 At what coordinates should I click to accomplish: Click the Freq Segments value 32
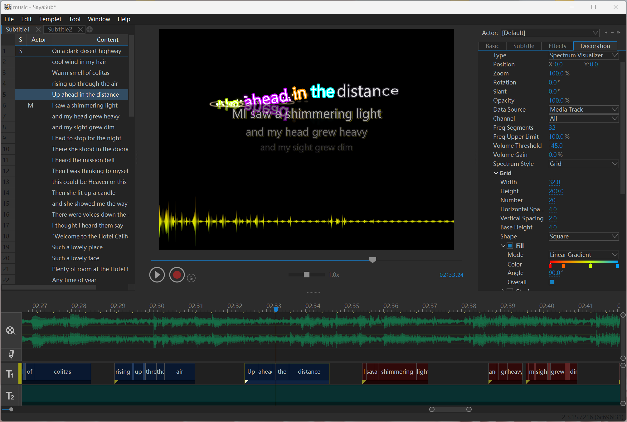click(552, 127)
